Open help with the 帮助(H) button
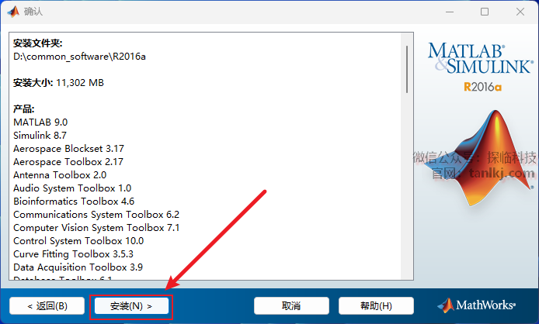Image resolution: width=539 pixels, height=324 pixels. (376, 306)
